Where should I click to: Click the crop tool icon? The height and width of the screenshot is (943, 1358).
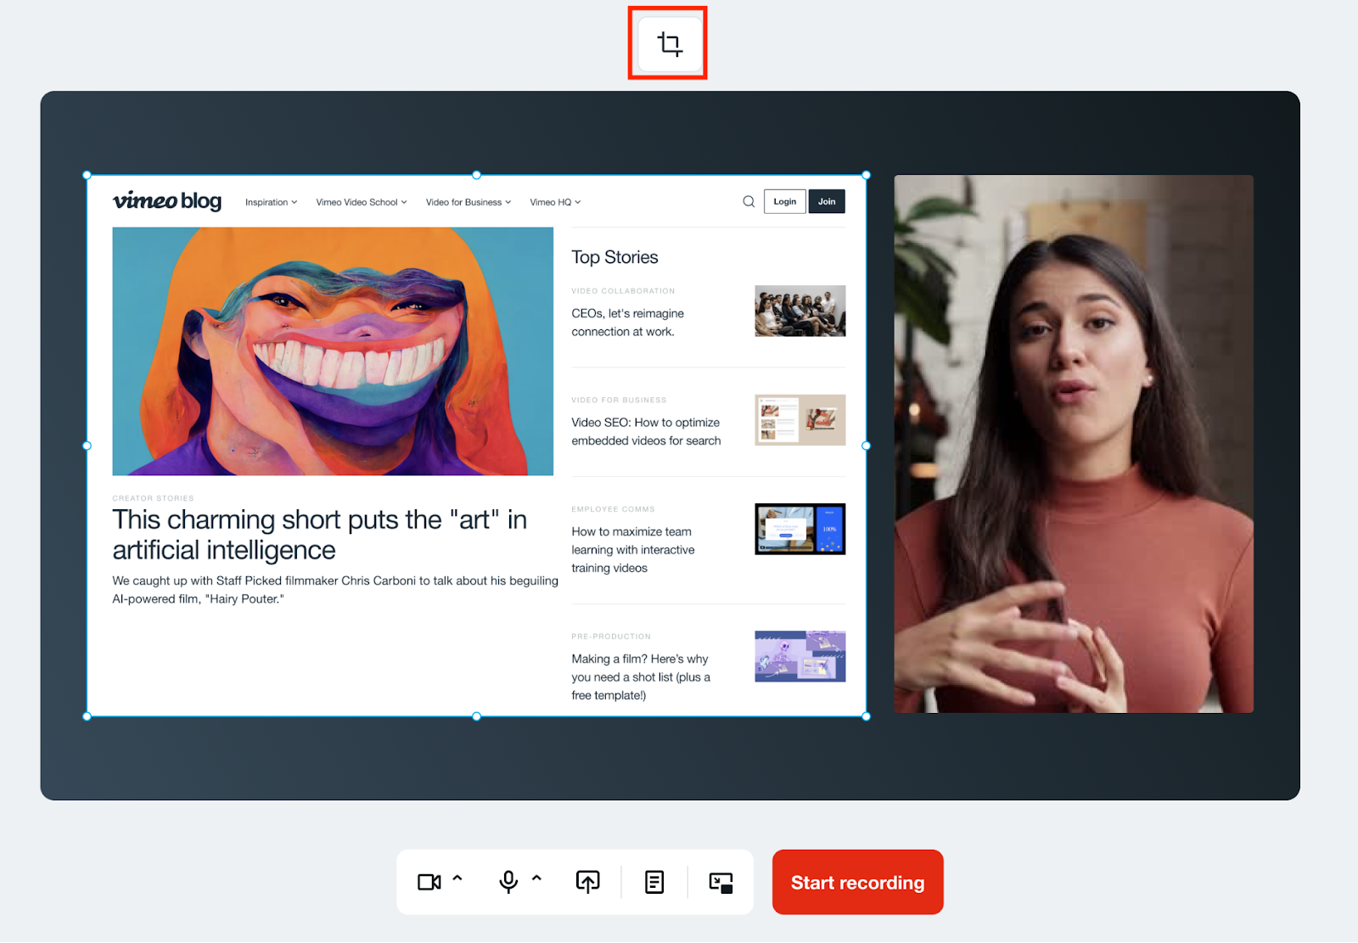click(670, 43)
